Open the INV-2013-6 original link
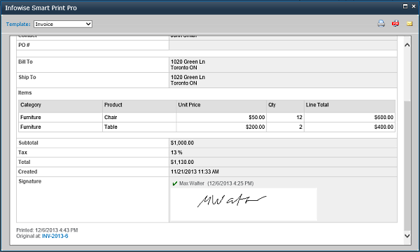 click(x=55, y=236)
